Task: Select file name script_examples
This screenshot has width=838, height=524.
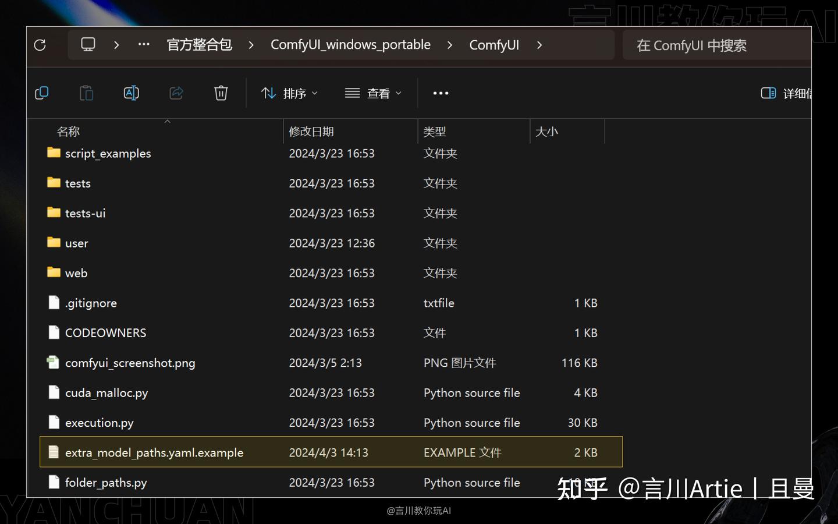Action: pyautogui.click(x=108, y=154)
